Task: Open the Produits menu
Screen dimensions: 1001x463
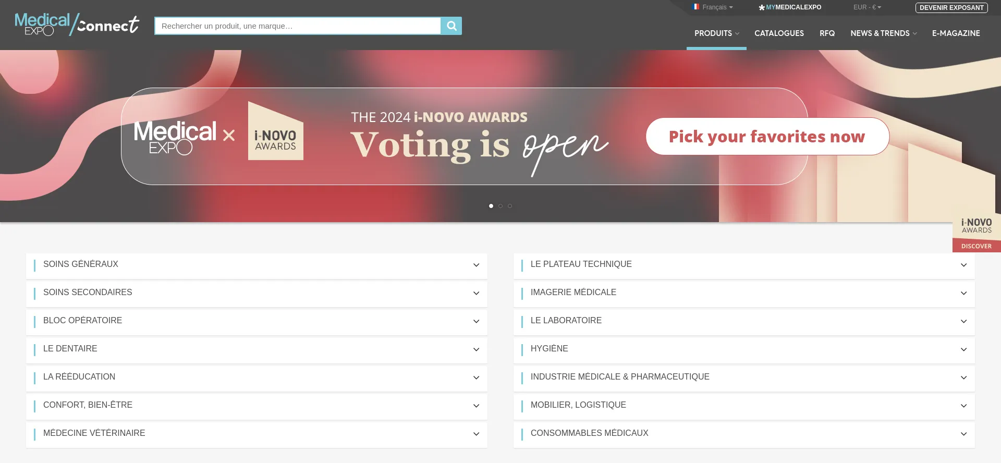Action: pos(716,33)
